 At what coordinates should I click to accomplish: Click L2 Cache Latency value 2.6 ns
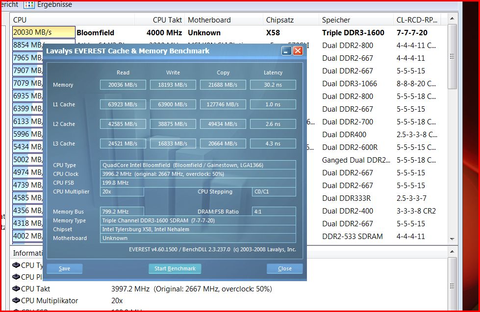(x=273, y=124)
